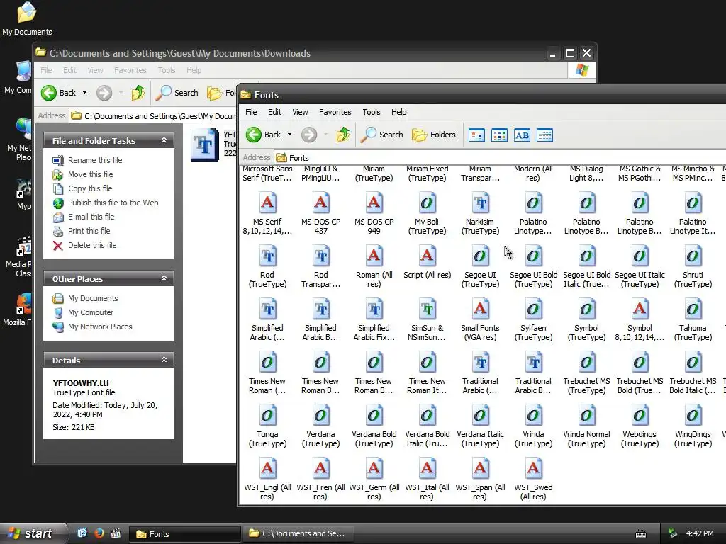Select SimSun & NSimSun font icon
This screenshot has width=726, height=544.
click(428, 310)
